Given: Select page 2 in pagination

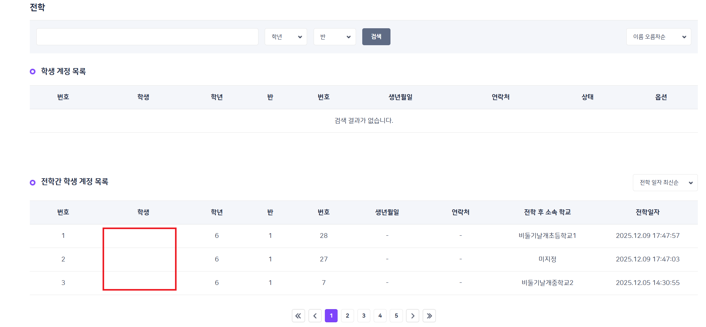Looking at the screenshot, I should (x=348, y=316).
